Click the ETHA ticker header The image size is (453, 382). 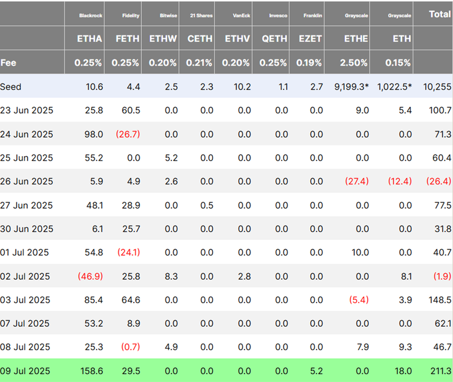[90, 39]
